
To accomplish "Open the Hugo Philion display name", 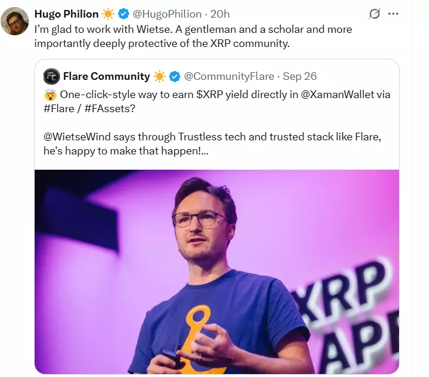I will pyautogui.click(x=66, y=14).
